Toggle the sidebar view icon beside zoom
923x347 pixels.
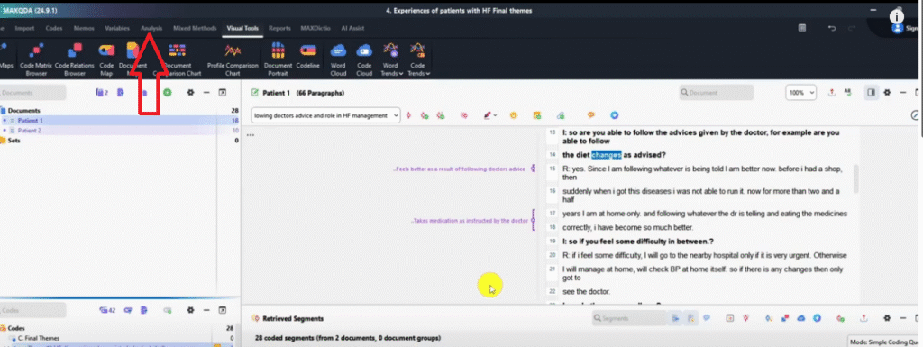pos(872,92)
